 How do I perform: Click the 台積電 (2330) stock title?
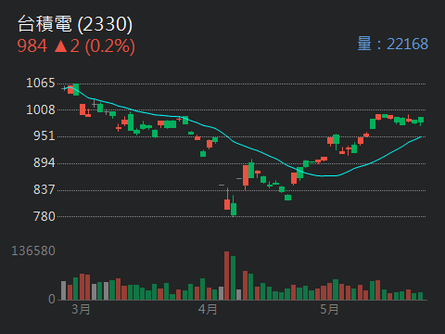[x=75, y=24]
